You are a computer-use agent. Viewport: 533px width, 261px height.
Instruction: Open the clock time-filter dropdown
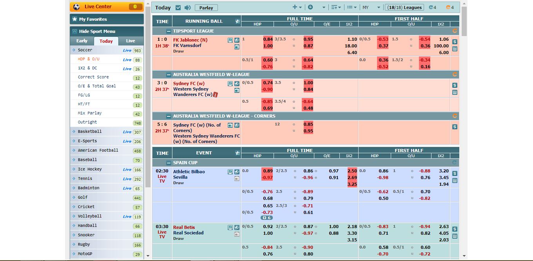(317, 7)
